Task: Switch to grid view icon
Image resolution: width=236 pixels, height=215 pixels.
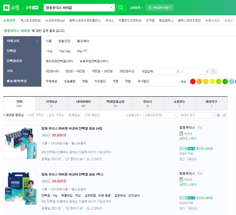Action: [225, 115]
